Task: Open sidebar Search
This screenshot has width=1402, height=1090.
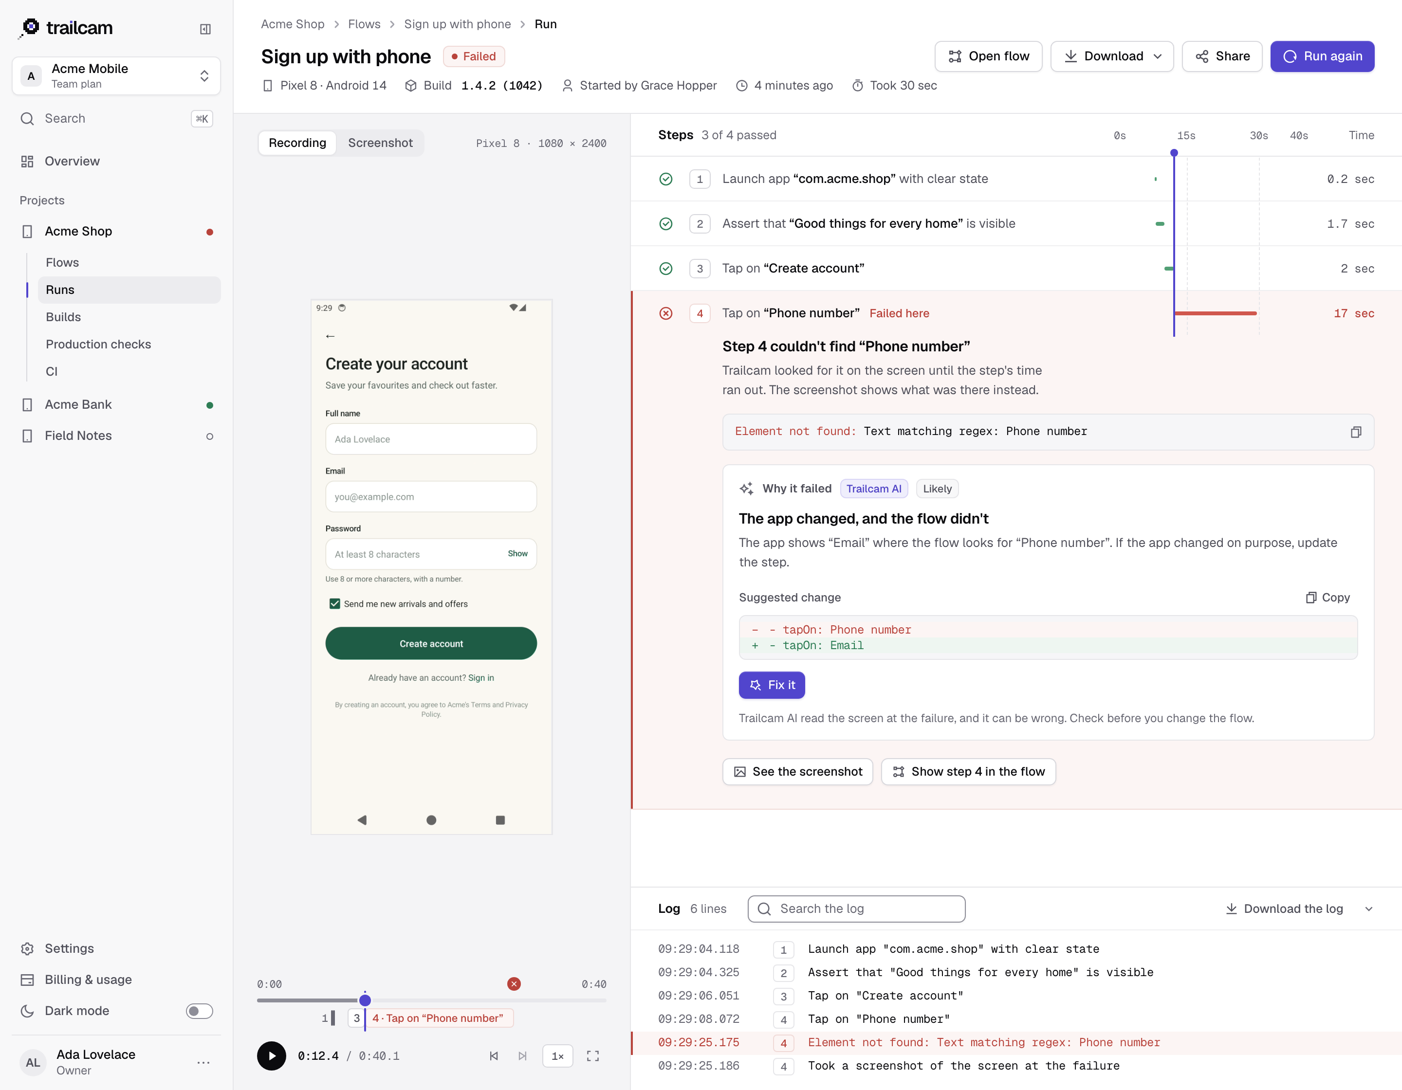Action: tap(116, 119)
